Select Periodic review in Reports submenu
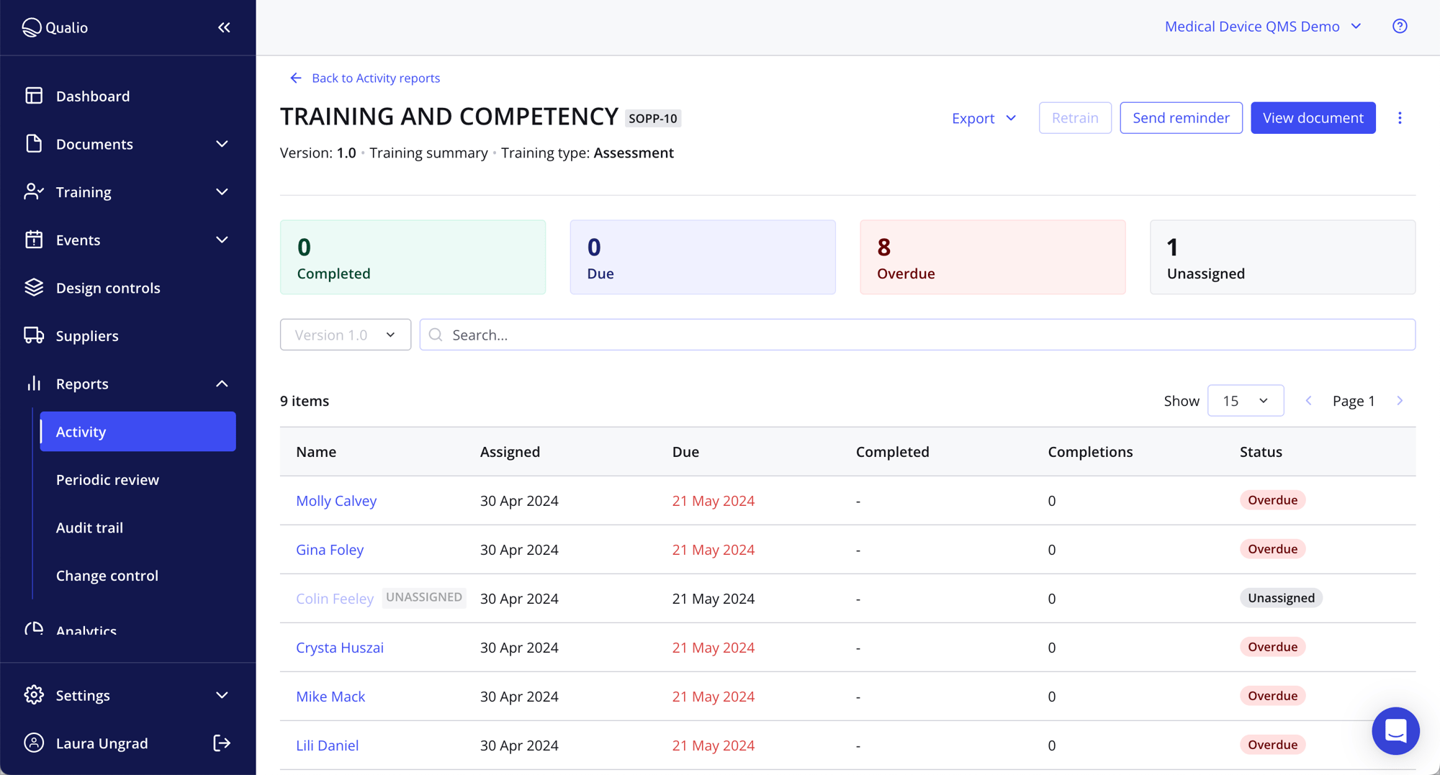 107,479
